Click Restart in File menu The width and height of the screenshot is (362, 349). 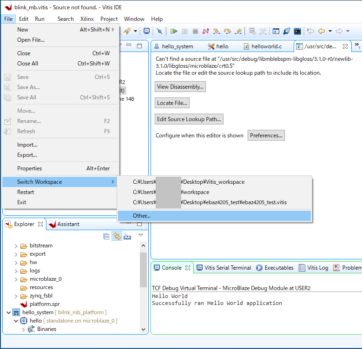coord(60,192)
